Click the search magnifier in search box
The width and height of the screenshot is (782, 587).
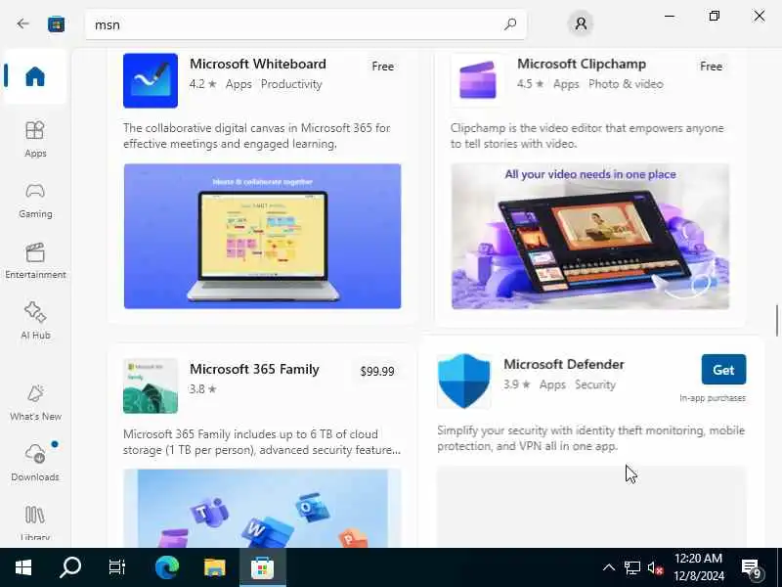[509, 23]
